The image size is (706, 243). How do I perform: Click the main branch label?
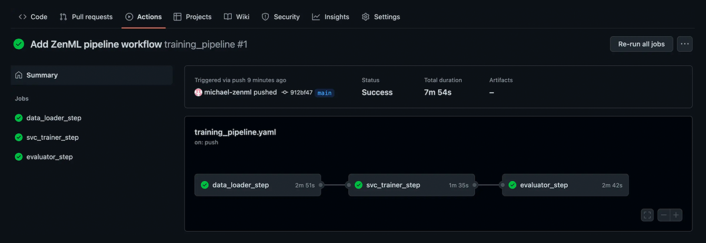click(x=325, y=93)
